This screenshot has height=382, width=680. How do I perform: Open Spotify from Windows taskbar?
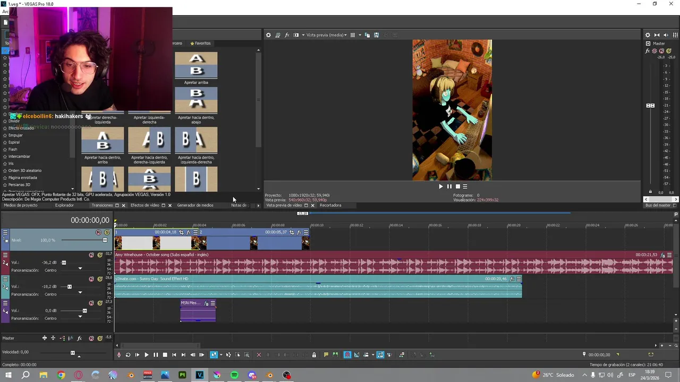[x=235, y=375]
